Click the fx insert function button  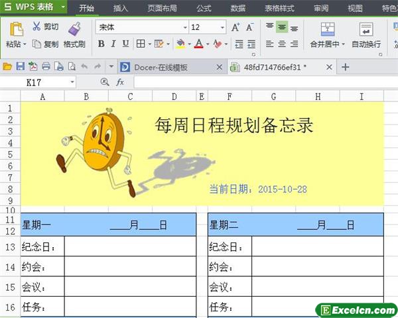pyautogui.click(x=120, y=82)
